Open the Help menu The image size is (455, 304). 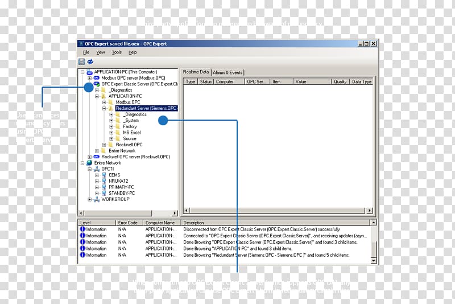coord(133,52)
